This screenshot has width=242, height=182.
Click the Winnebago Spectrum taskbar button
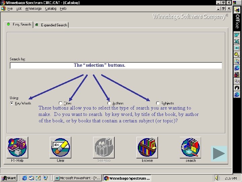[x=127, y=178]
